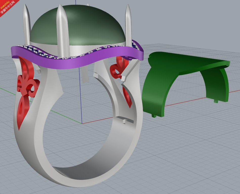Select the leftmost silver prong
This screenshot has height=194, width=240.
(27, 24)
